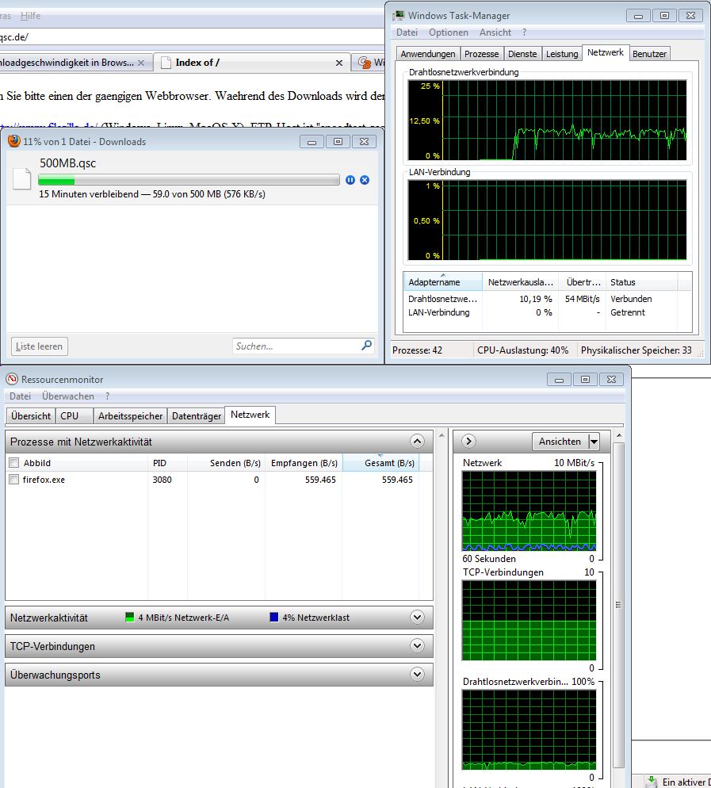Collapse the graphs pane with arrow button
The width and height of the screenshot is (711, 788).
[468, 442]
